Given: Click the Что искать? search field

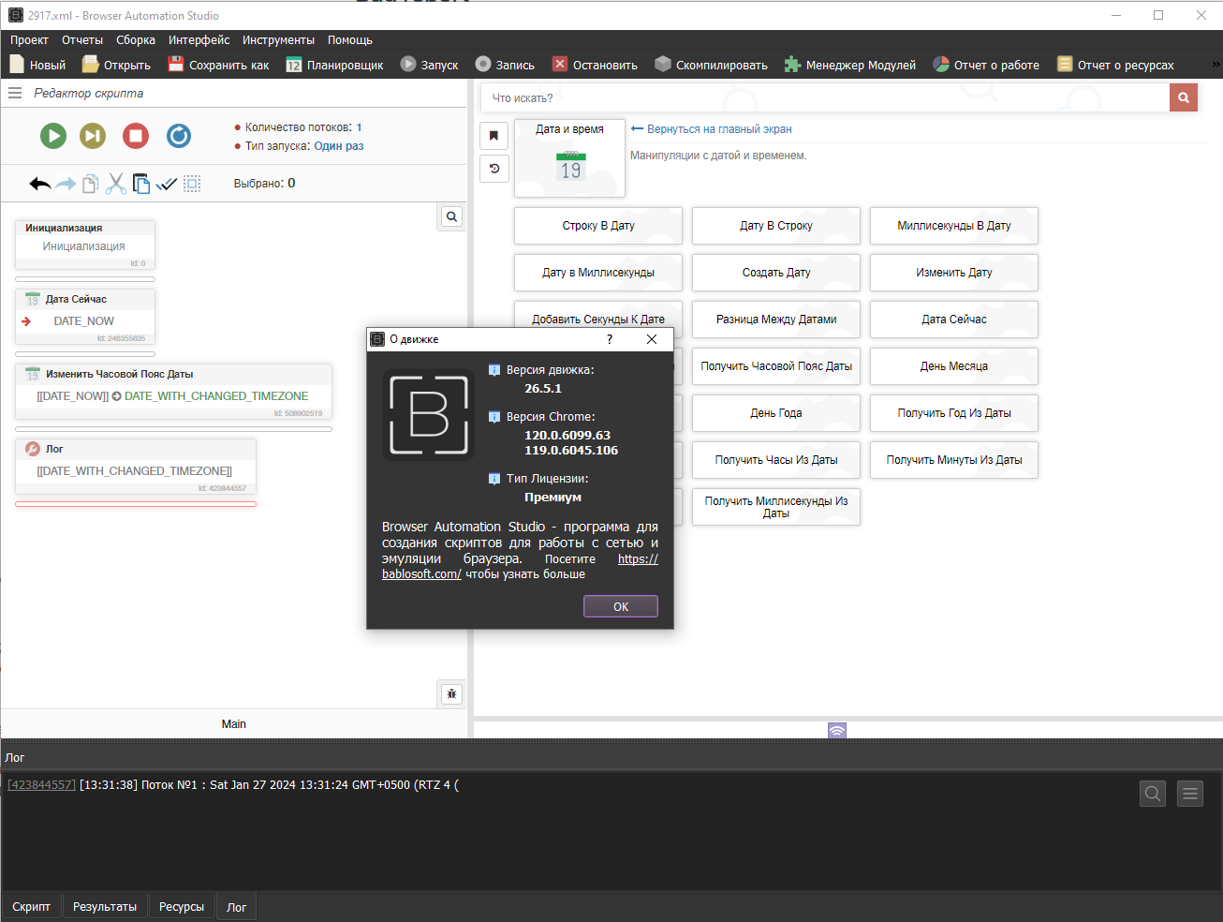Looking at the screenshot, I should tap(824, 97).
